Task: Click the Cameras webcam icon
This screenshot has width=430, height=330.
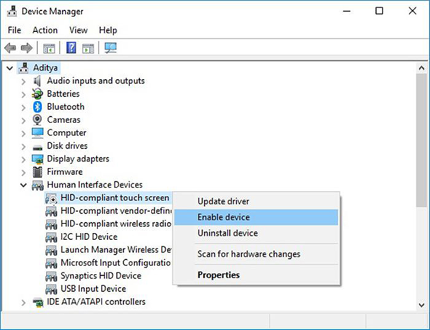Action: coord(37,120)
